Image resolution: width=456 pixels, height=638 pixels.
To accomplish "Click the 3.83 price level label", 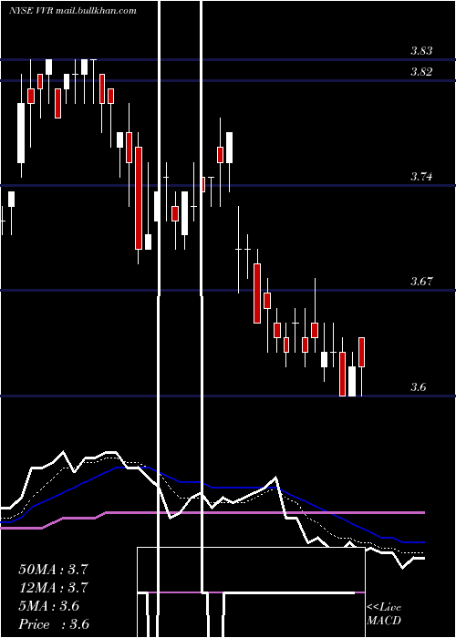I will (x=421, y=51).
